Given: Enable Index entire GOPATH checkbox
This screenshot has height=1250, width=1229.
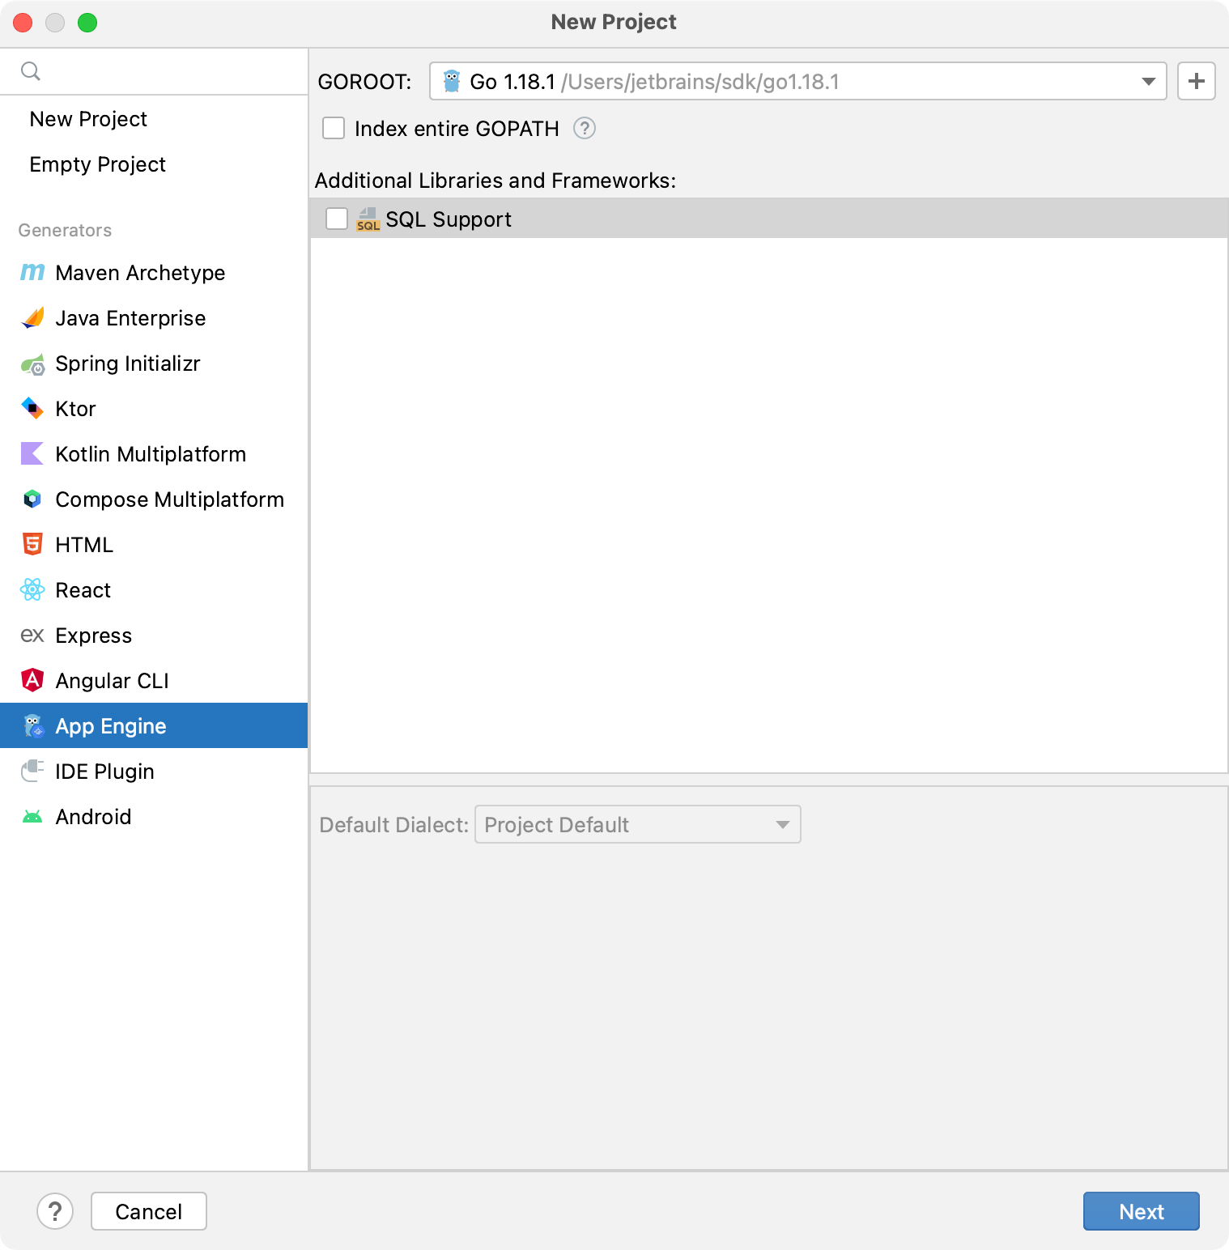Looking at the screenshot, I should pos(334,128).
